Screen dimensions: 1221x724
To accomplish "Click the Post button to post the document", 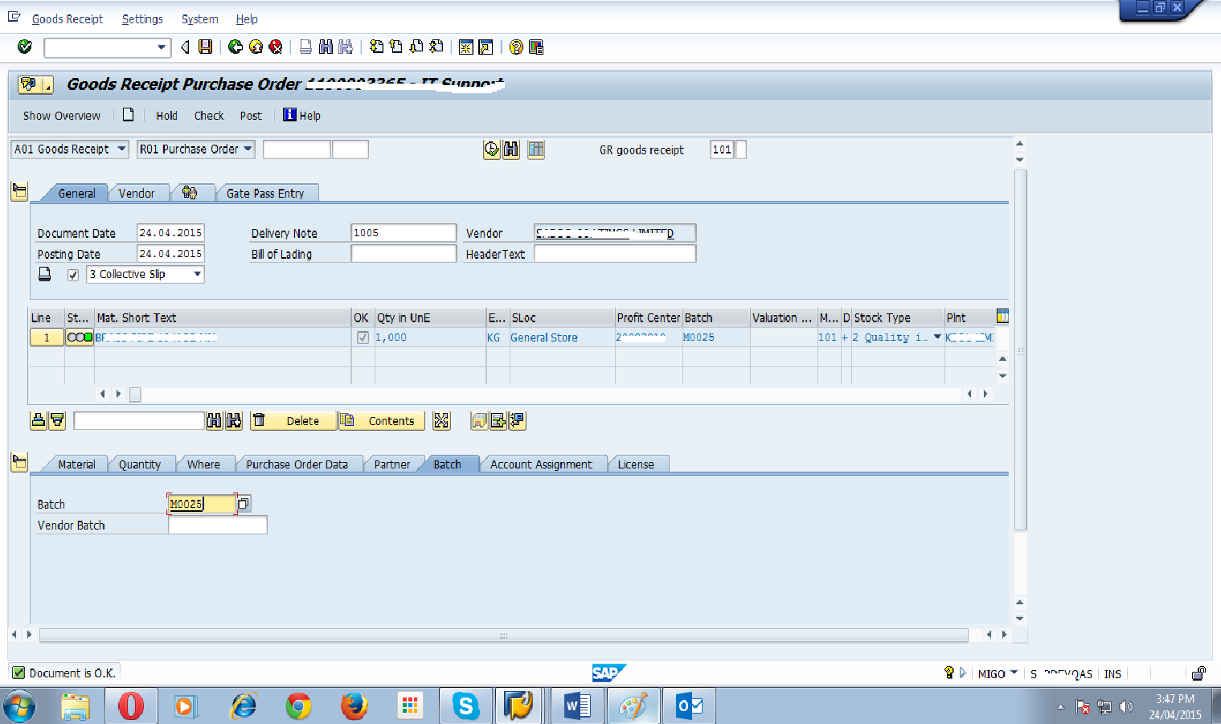I will [x=250, y=115].
